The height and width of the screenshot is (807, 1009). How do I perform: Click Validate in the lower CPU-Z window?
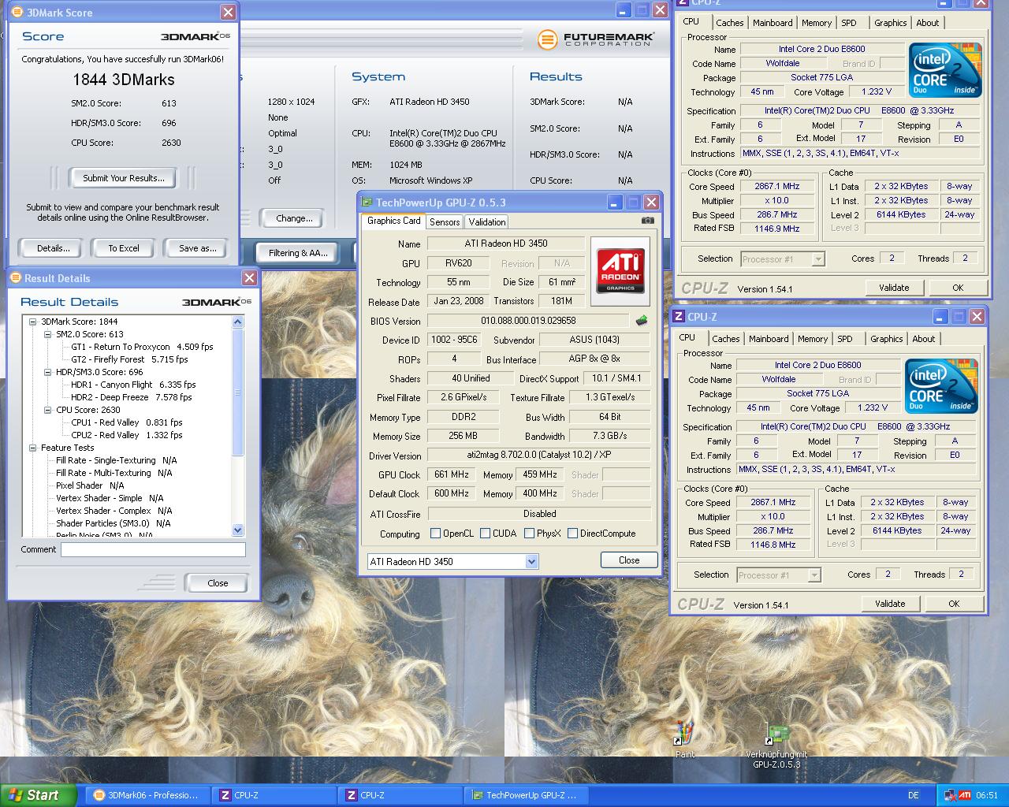pos(890,604)
